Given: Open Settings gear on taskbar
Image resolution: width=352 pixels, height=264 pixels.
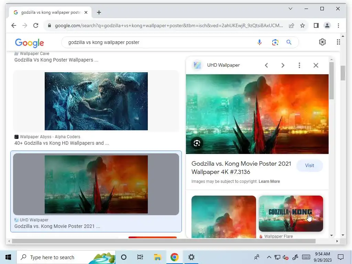Looking at the screenshot, I should (191, 257).
